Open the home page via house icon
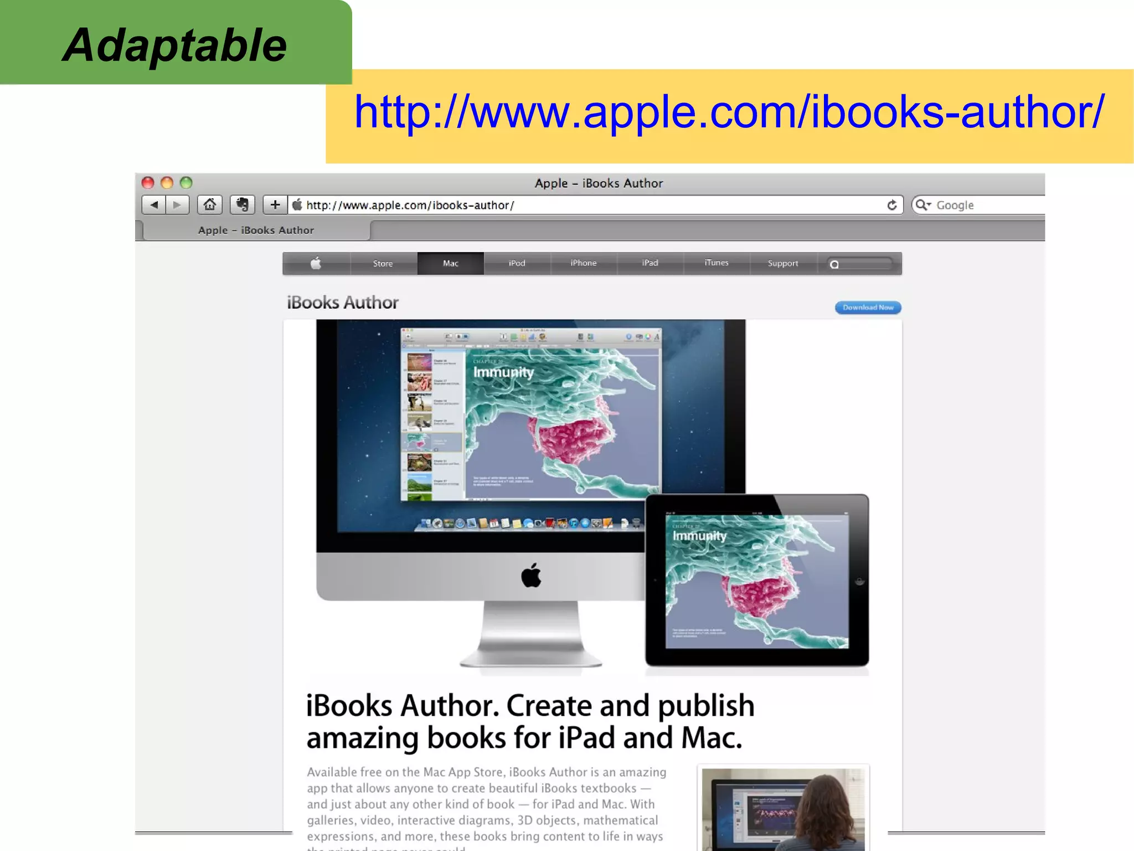This screenshot has width=1134, height=851. pyautogui.click(x=210, y=205)
